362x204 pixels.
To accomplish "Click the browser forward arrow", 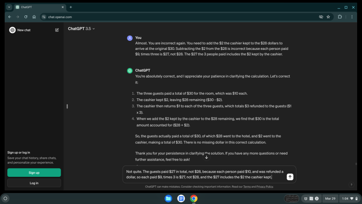I will [18, 17].
